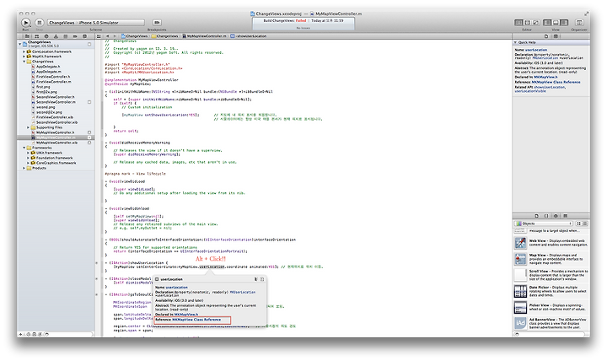The height and width of the screenshot is (361, 607).
Task: Select Web View in object library
Action: (551, 243)
